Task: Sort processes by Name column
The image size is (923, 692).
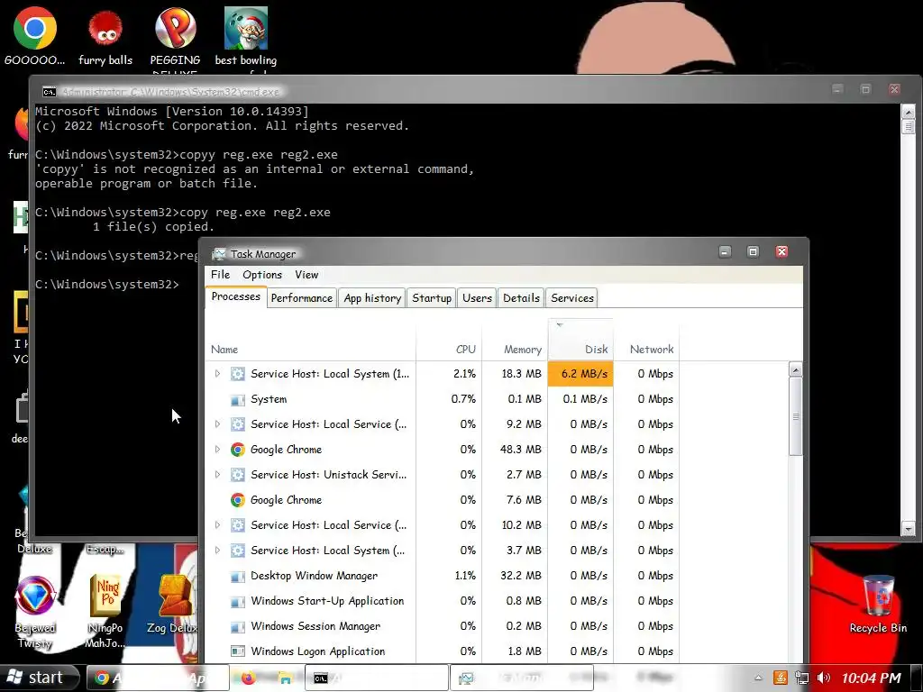Action: 311,340
